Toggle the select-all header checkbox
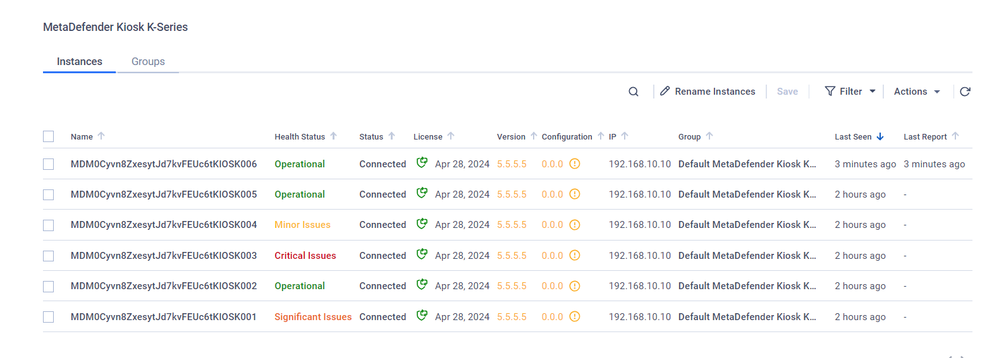 [x=49, y=136]
